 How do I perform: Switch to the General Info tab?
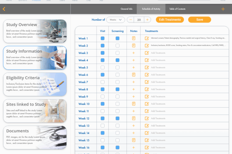pos(127,9)
